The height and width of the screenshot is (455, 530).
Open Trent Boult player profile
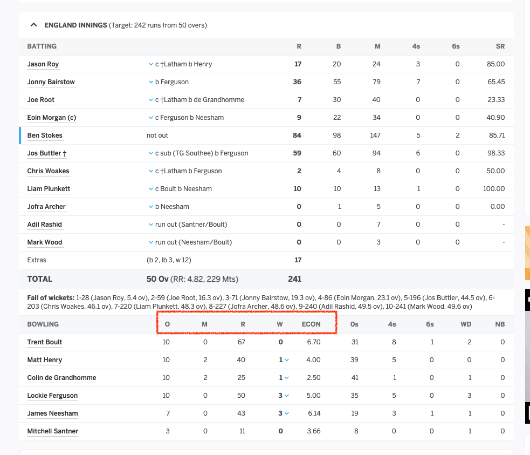pos(45,342)
